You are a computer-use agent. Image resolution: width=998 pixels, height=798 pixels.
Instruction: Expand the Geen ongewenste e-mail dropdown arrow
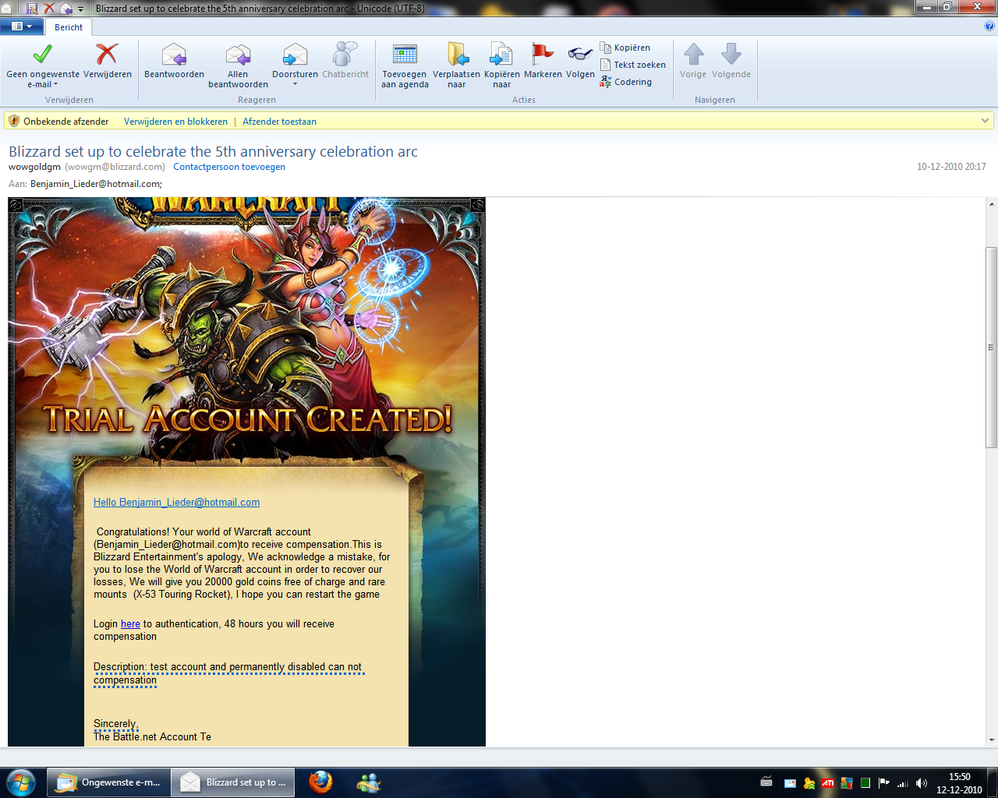(56, 85)
